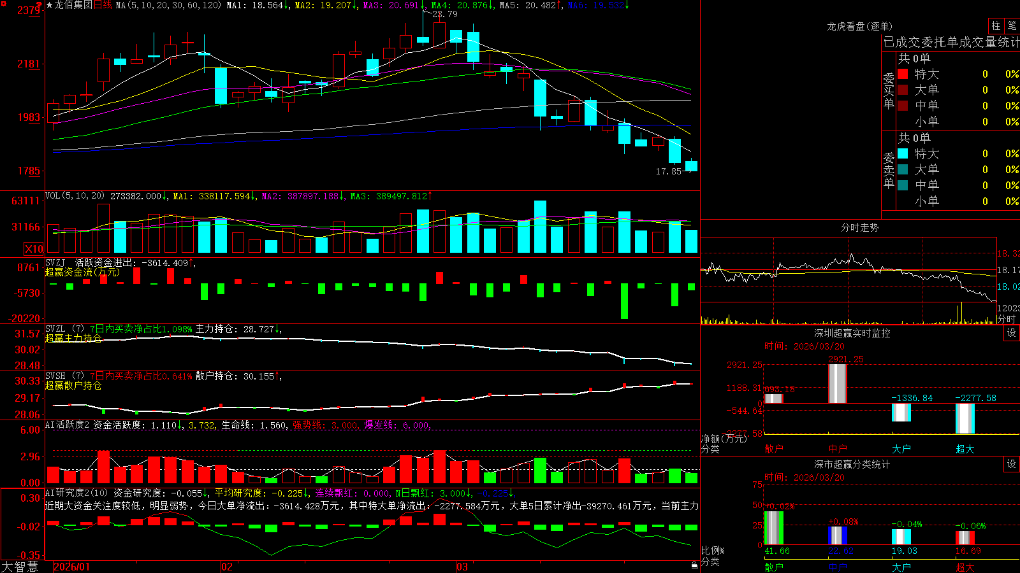Click the star icon before 龙佰集团
1020x573 pixels.
tap(49, 5)
